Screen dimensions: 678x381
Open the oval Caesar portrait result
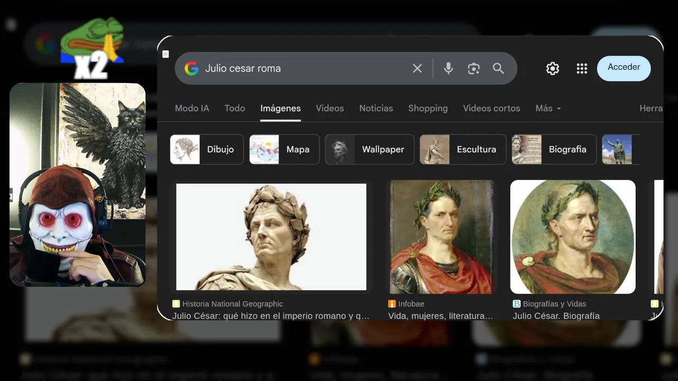coord(573,237)
